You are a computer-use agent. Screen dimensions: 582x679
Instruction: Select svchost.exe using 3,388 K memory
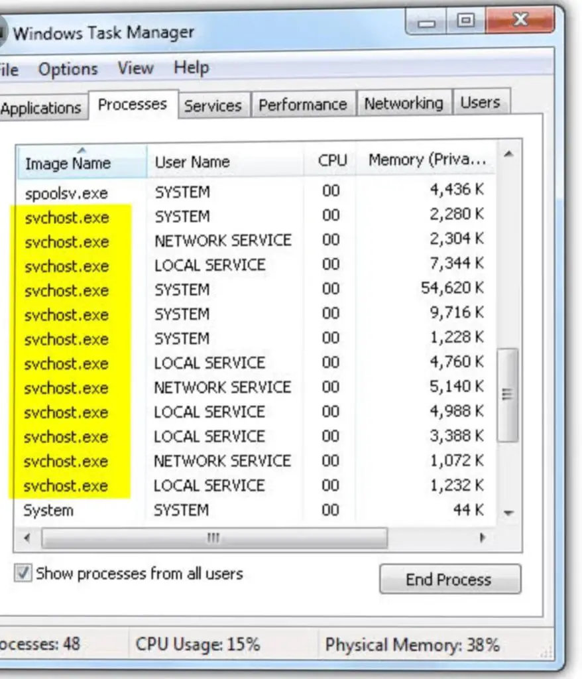pyautogui.click(x=255, y=436)
